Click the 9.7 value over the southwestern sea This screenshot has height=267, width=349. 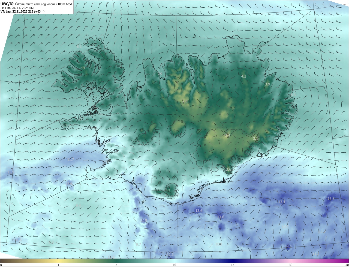(x=138, y=245)
